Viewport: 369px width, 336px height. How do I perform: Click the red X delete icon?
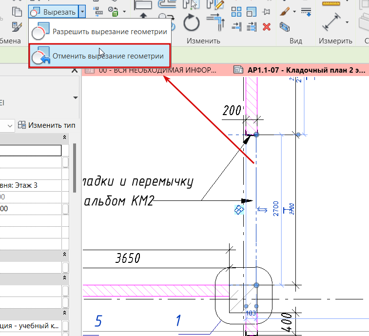(266, 26)
